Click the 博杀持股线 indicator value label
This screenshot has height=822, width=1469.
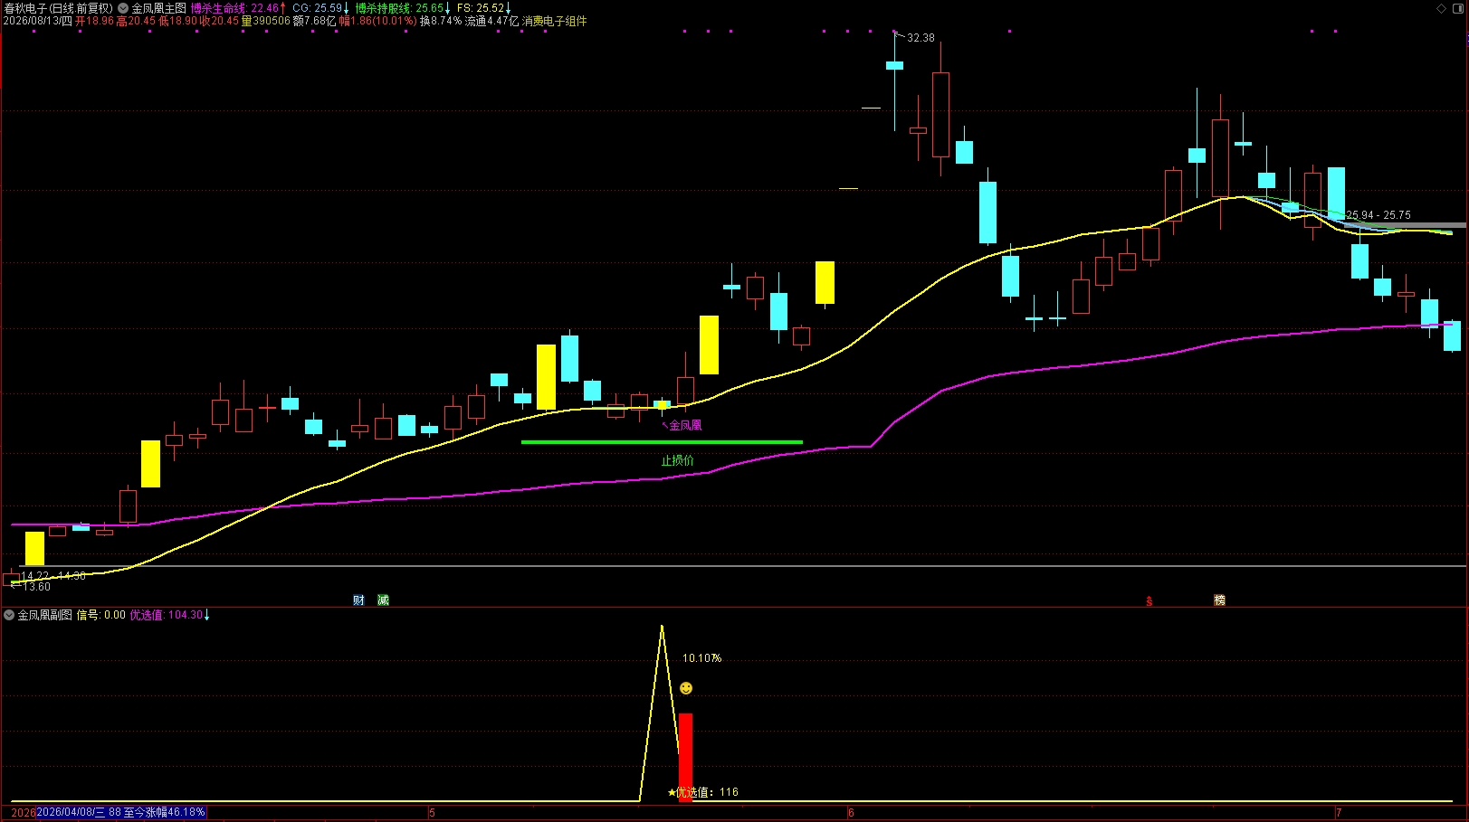[403, 8]
